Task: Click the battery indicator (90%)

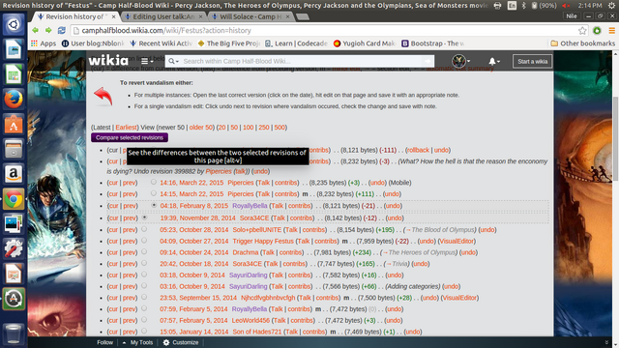Action: click(x=545, y=6)
